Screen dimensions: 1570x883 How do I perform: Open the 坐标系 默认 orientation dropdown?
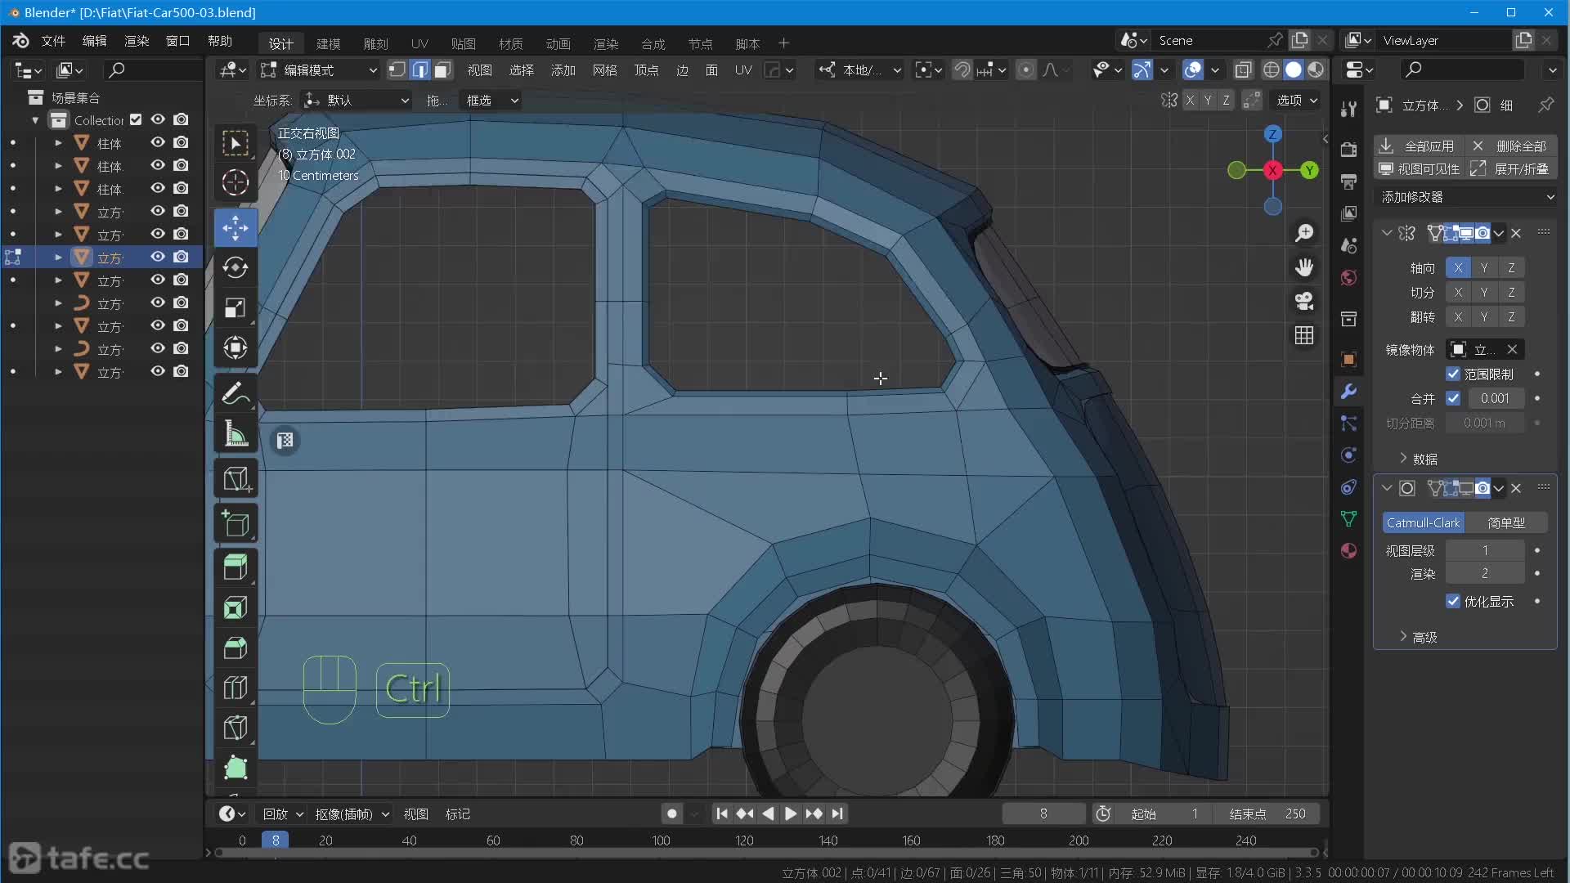[x=356, y=101]
